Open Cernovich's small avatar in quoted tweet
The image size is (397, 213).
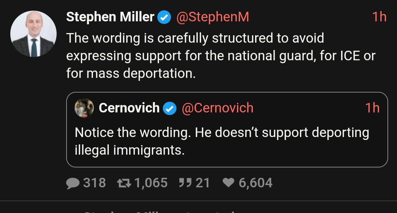pos(84,108)
